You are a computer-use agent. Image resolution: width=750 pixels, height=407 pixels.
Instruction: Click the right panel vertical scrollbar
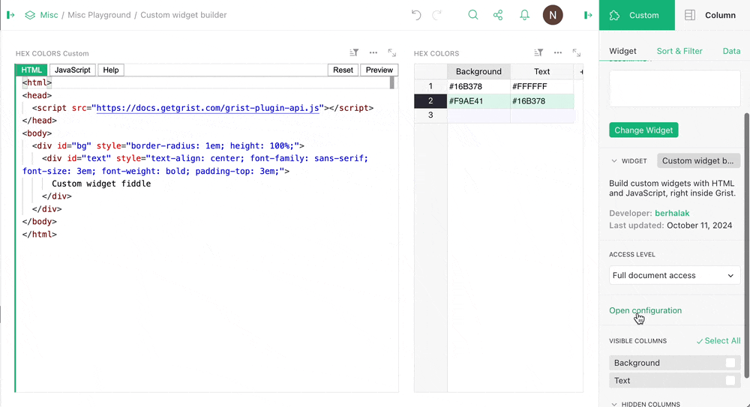747,244
